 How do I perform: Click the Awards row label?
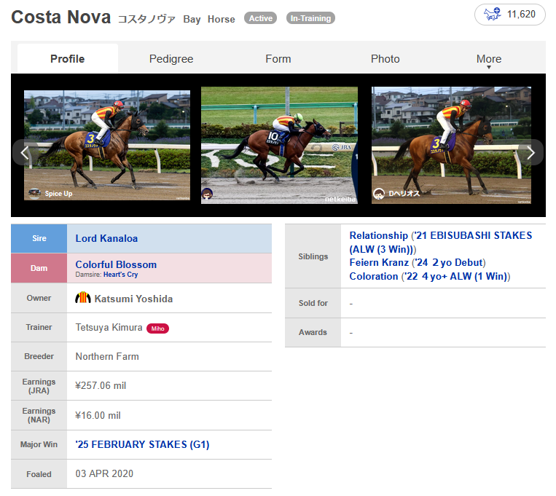click(313, 333)
